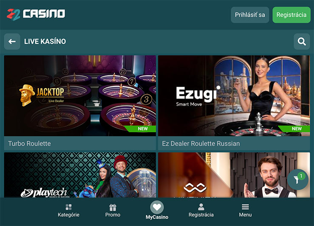Click the green Registrácia button

(291, 15)
